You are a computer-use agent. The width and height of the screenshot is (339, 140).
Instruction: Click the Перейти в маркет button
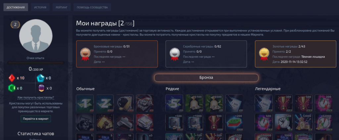click(x=36, y=119)
